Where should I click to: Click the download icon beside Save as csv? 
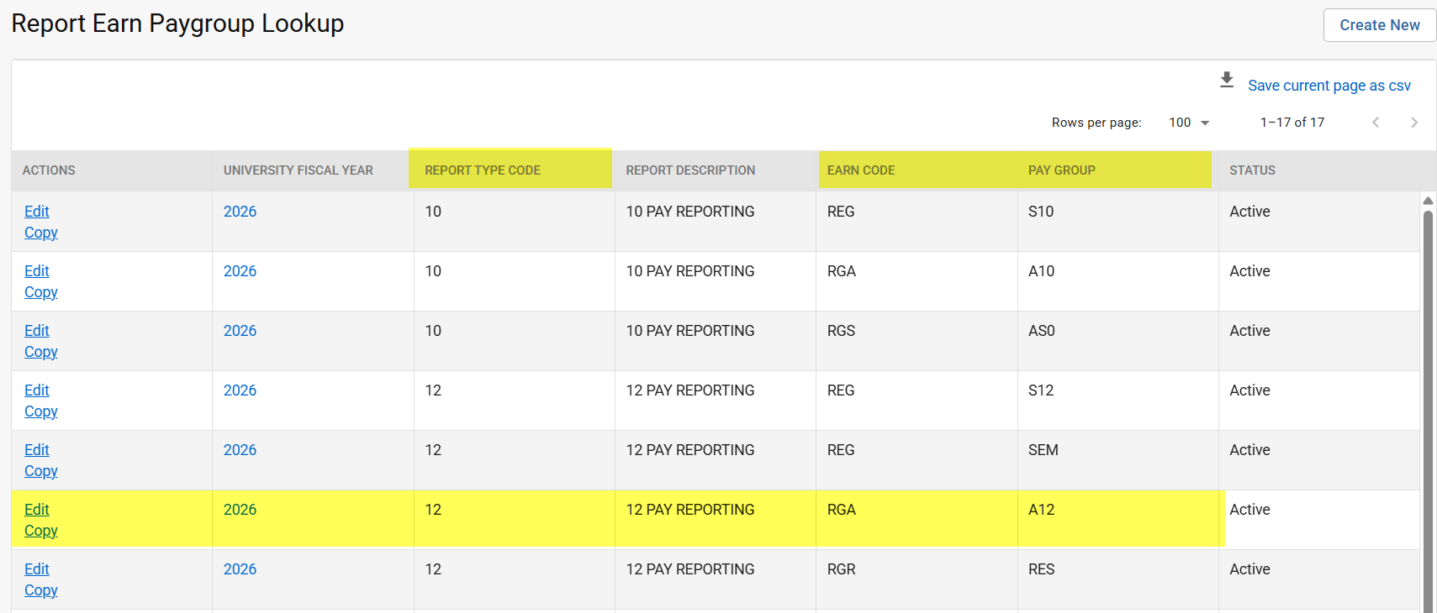pos(1227,81)
